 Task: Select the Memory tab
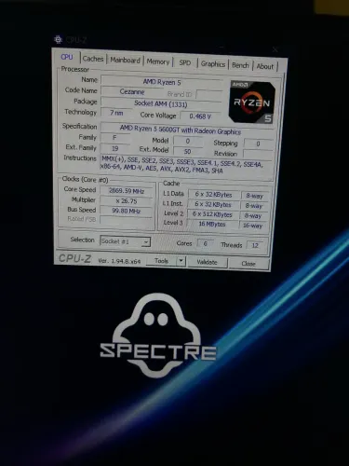click(x=158, y=62)
